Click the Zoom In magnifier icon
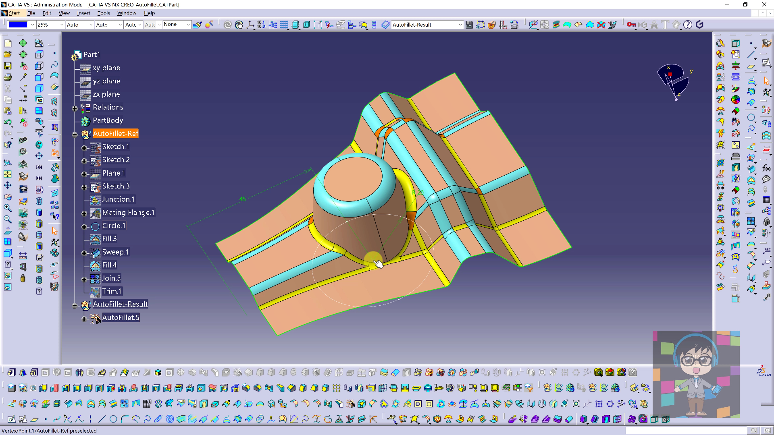Viewport: 774px width, 435px height. coord(8,208)
